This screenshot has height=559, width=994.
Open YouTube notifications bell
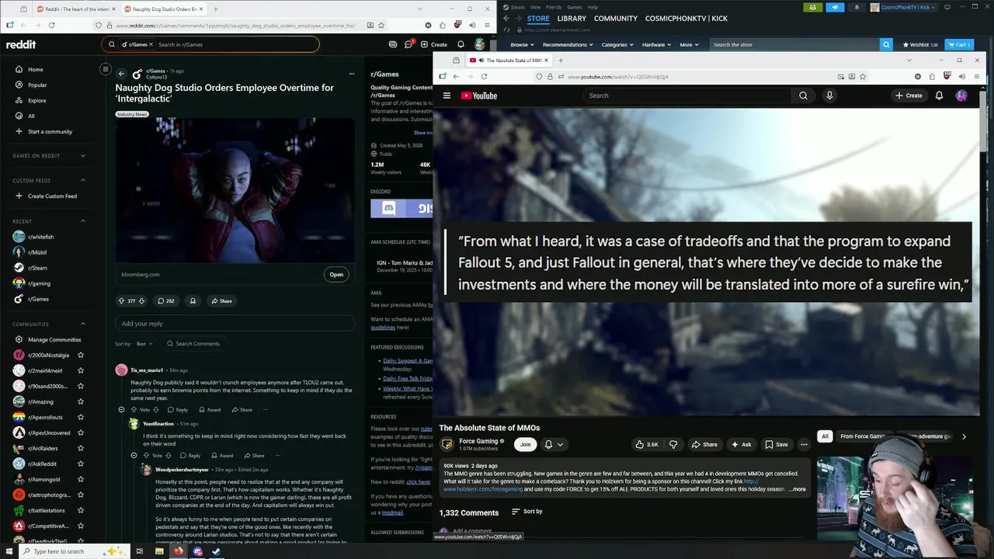(939, 95)
